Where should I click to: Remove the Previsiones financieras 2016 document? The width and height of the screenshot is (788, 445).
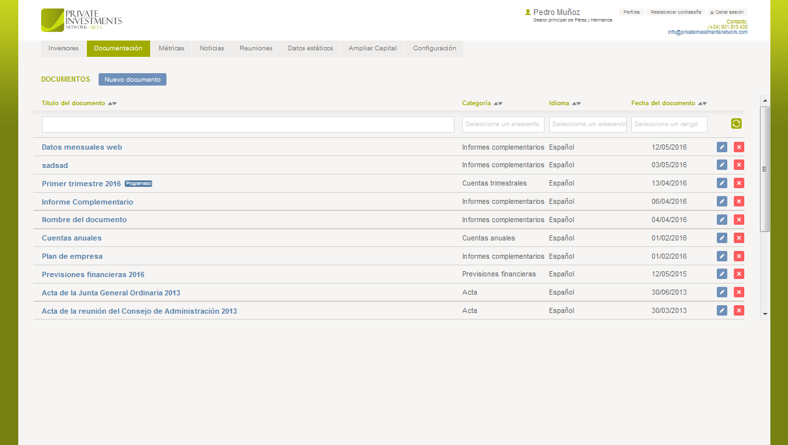click(738, 274)
